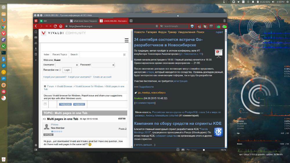Open the Трекер section
Image resolution: width=290 pixels, height=163 pixels.
point(172,32)
